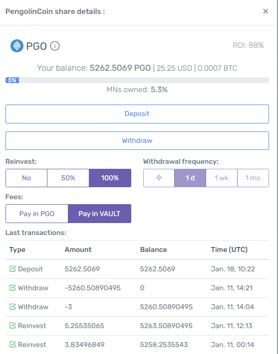Set Reinvest to 100%
The height and width of the screenshot is (354, 278).
[110, 178]
